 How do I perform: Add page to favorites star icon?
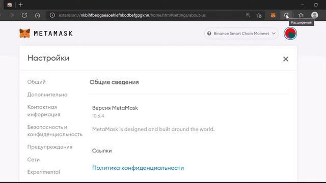coord(259,15)
